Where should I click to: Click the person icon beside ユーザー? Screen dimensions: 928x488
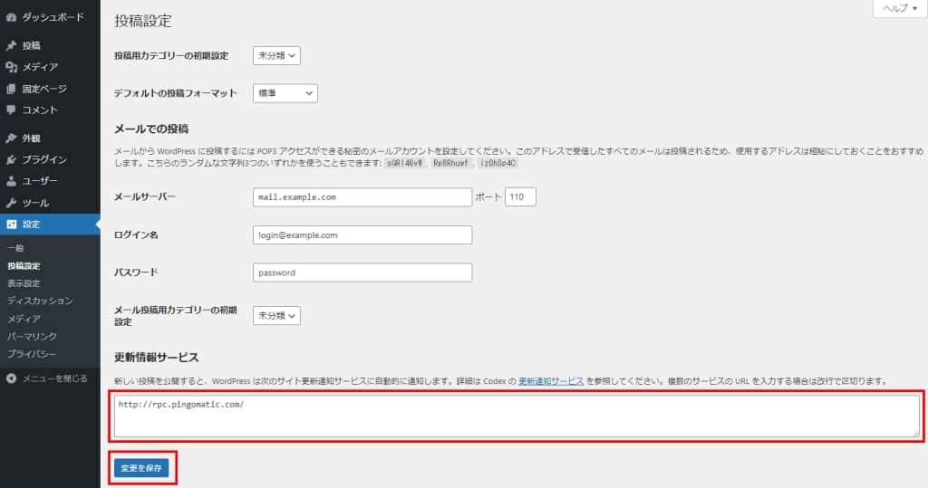pos(11,181)
